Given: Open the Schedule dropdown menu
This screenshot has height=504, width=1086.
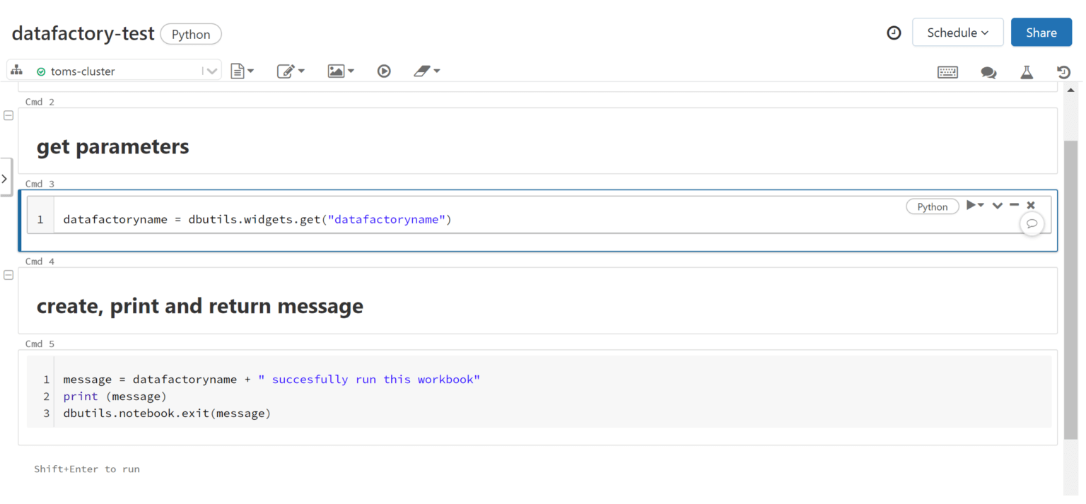Looking at the screenshot, I should coord(957,32).
